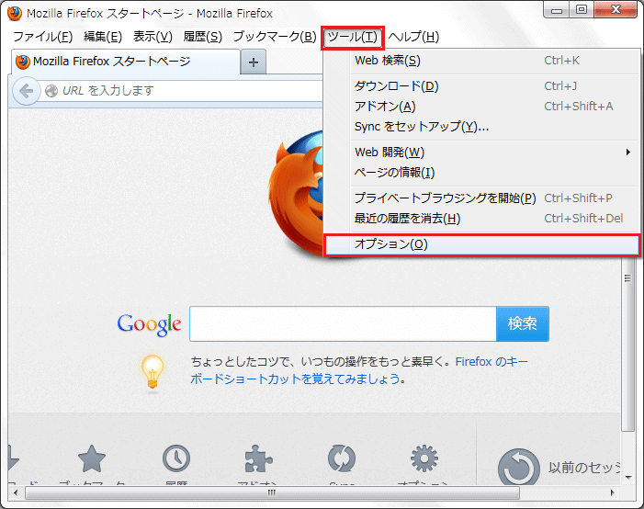
Task: Open the ツール menu in menu bar
Action: click(352, 37)
